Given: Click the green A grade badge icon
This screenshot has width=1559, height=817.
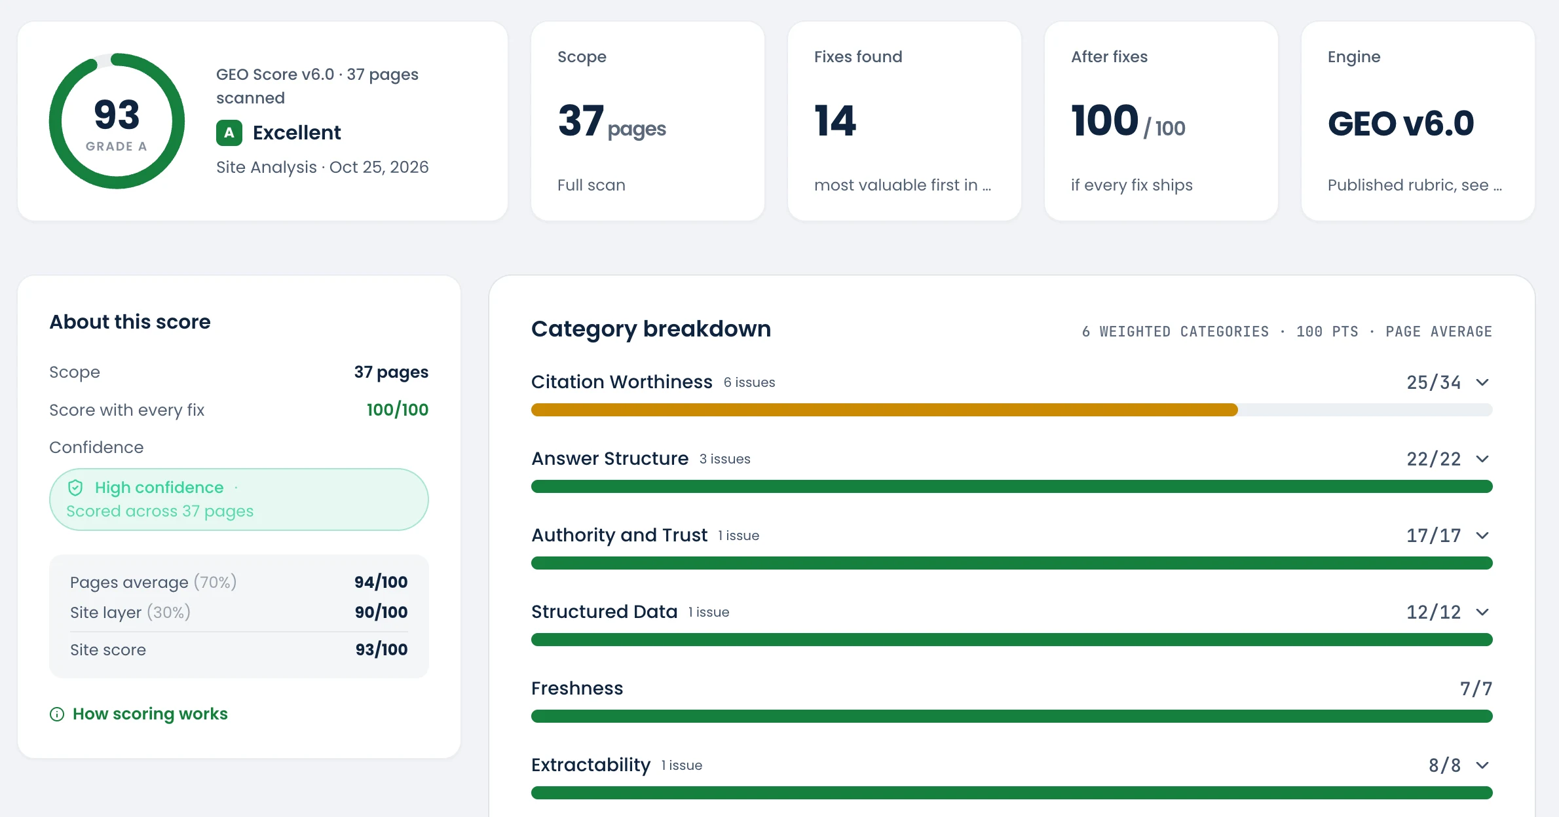Looking at the screenshot, I should (x=229, y=133).
